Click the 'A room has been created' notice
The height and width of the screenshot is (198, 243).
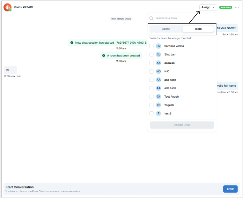(x=121, y=55)
